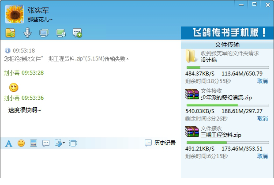
Task: Click sender line 刘小芸 09:53:36
Action: click(x=24, y=98)
